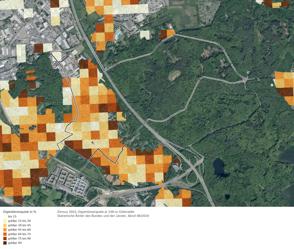This screenshot has height=249, width=294.
Task: Select the label text 'größer 75 bis 90'
Action: 19,239
